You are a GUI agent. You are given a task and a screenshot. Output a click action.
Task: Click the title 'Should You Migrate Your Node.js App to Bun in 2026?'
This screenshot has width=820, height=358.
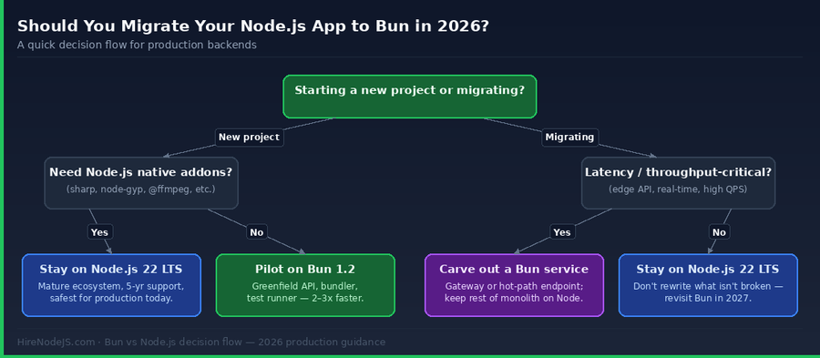pyautogui.click(x=253, y=26)
